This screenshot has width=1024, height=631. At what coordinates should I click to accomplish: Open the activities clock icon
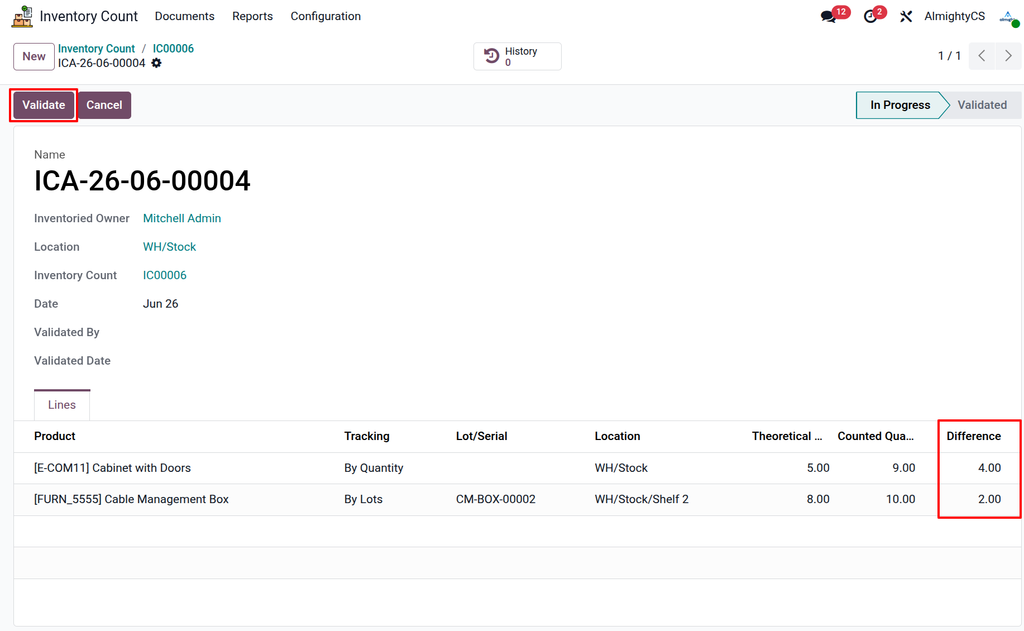pos(870,16)
